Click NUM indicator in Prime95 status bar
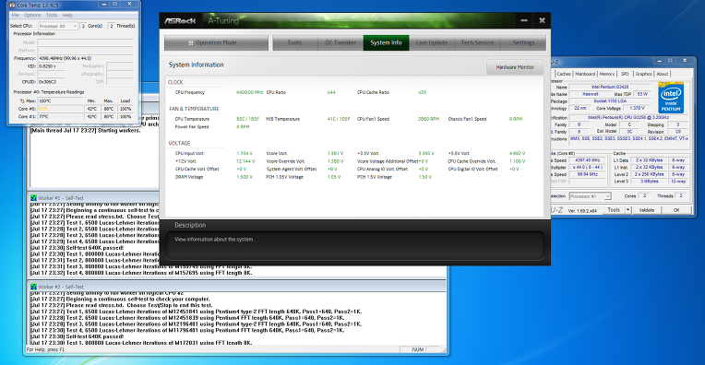This screenshot has height=365, width=705. [418, 349]
